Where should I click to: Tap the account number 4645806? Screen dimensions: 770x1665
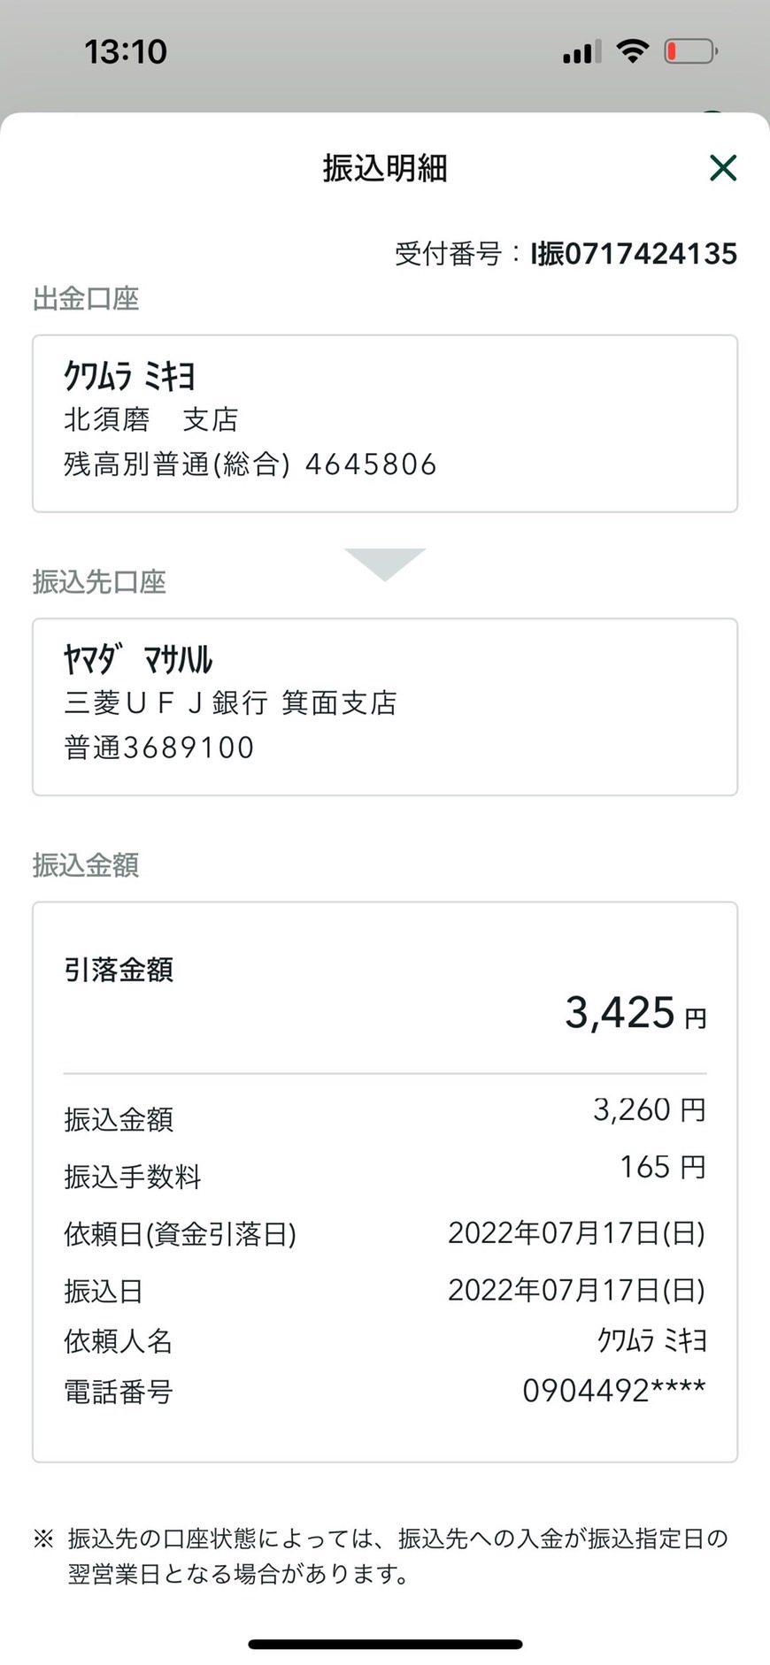coord(371,464)
